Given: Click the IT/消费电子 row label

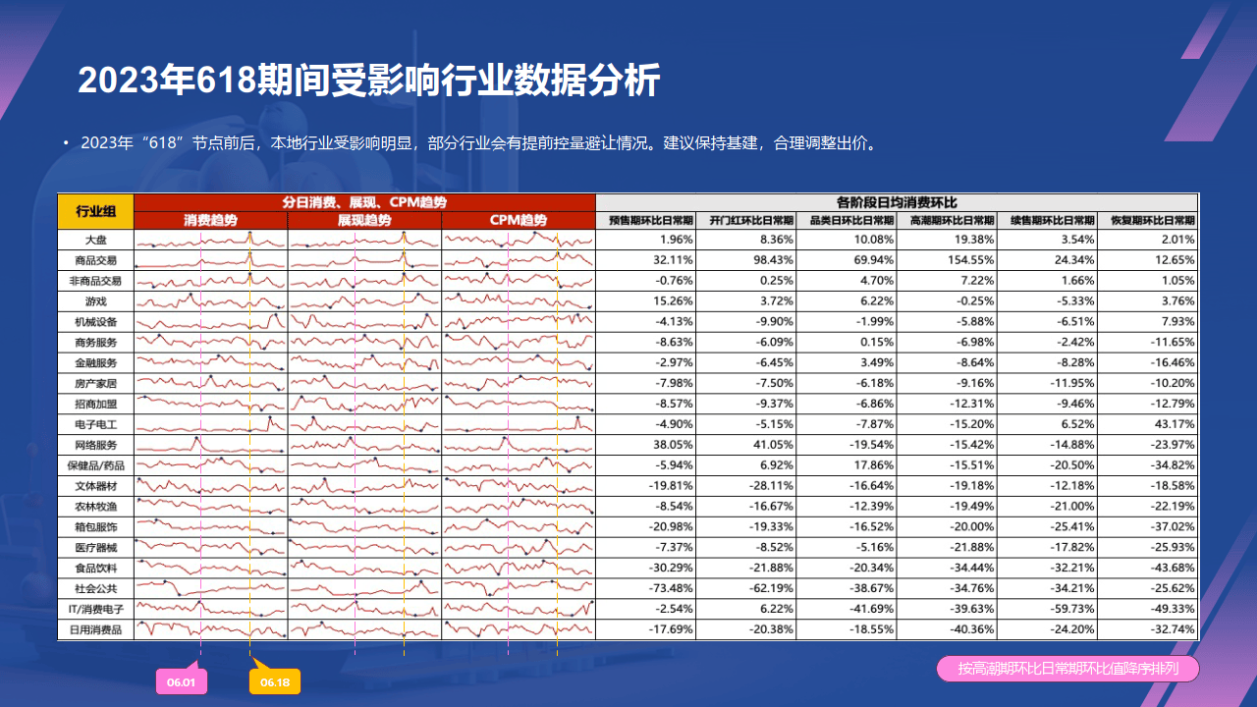Looking at the screenshot, I should [x=96, y=609].
